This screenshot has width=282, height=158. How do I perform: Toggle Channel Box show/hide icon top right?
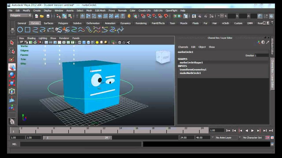(271, 16)
